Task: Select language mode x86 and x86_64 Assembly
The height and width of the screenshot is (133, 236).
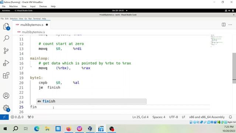Action: click(x=207, y=117)
